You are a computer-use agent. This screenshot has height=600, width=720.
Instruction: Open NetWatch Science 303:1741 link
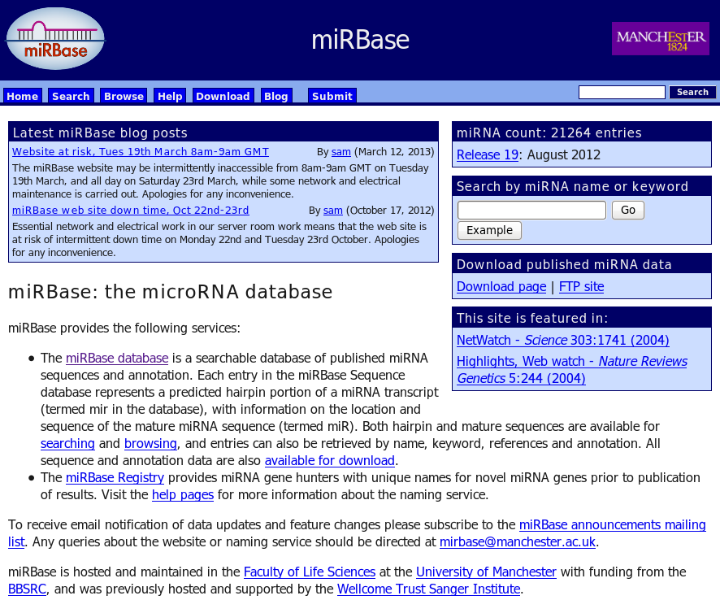pos(563,340)
